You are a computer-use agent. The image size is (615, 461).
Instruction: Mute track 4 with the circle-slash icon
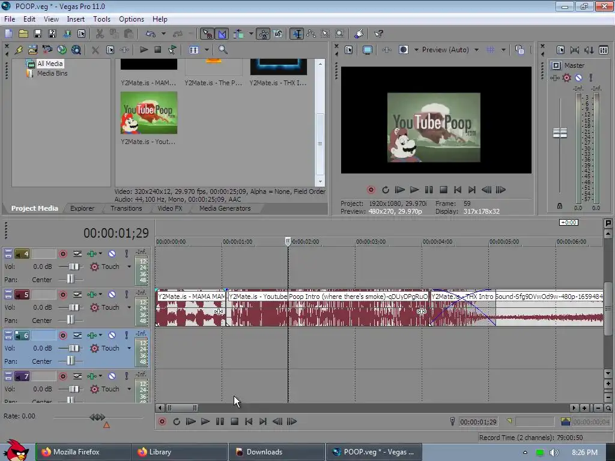click(x=112, y=254)
